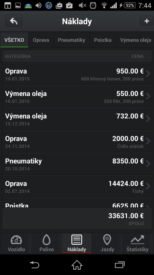Expand the 550.00 € Výmena oleja chevron
The height and width of the screenshot is (275, 154).
(x=148, y=96)
